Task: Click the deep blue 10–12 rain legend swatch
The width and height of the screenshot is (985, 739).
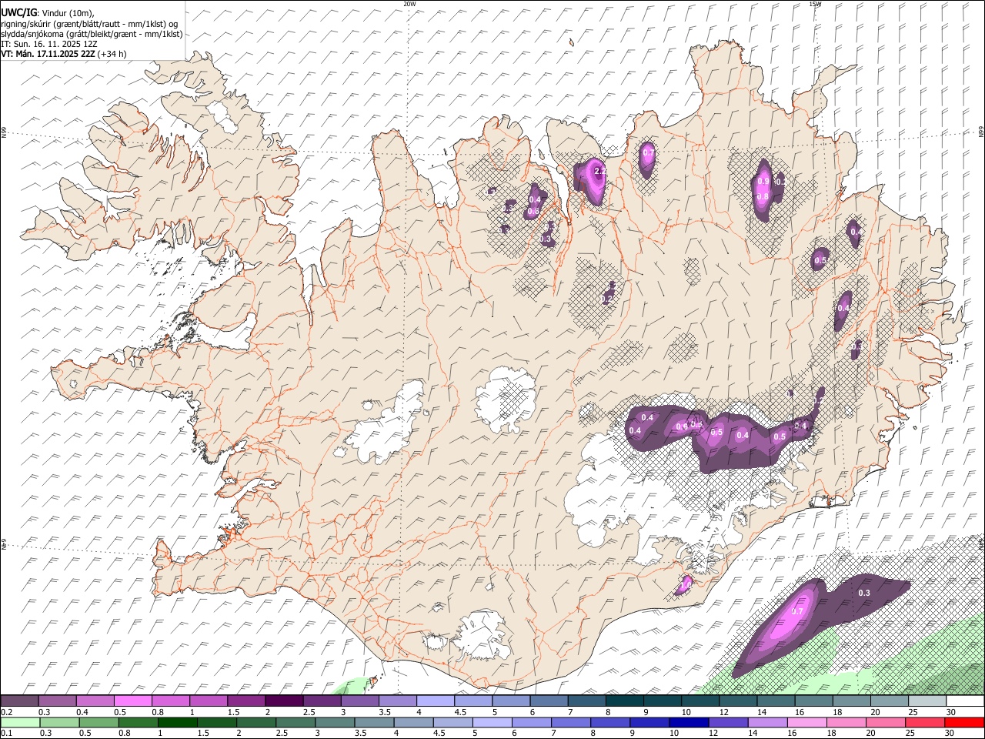Action: [x=687, y=723]
